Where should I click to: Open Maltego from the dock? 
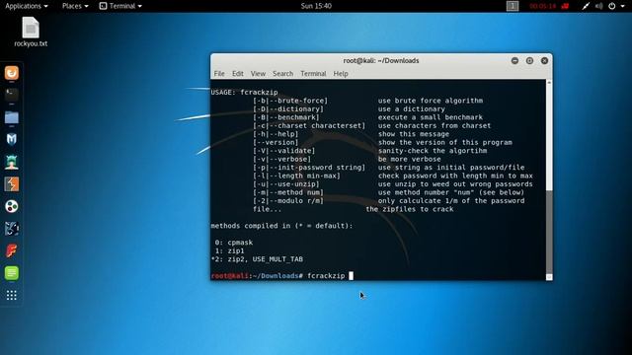(12, 206)
